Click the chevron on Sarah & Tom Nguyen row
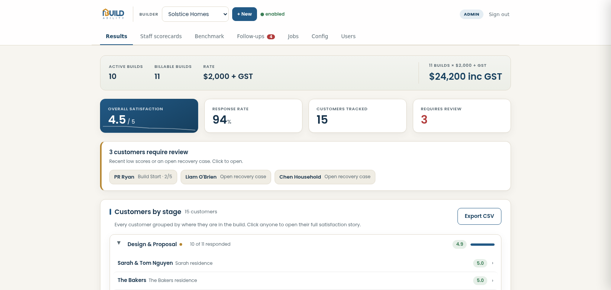 pyautogui.click(x=493, y=263)
